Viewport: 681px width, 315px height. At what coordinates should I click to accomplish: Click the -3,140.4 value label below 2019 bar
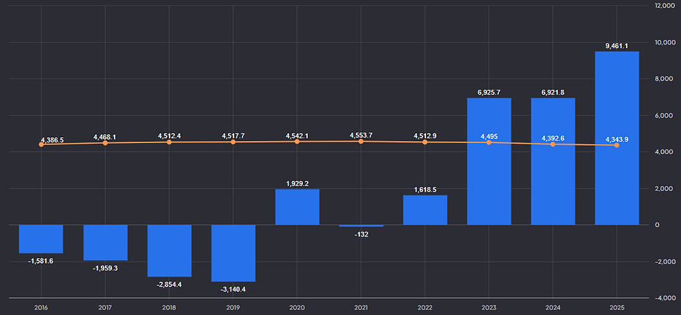233,289
